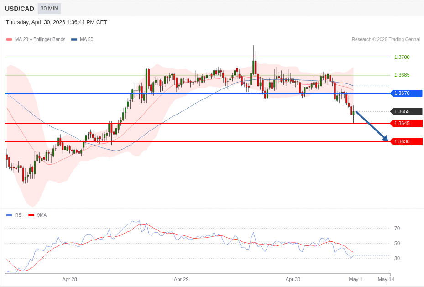Click the green 1.3685 resistance label

click(x=402, y=75)
